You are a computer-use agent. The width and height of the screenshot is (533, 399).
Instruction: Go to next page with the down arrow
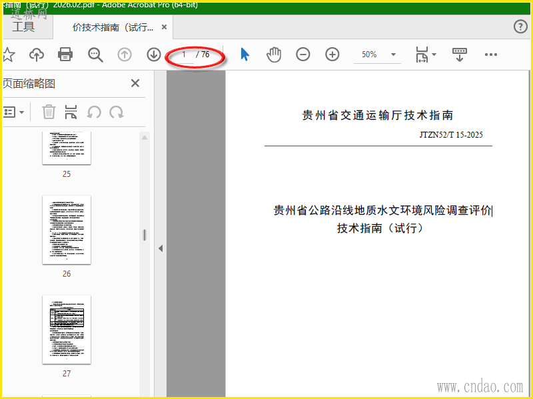point(154,55)
